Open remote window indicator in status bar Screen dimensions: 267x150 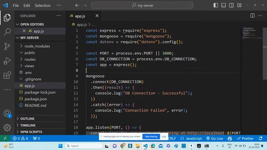5,138
